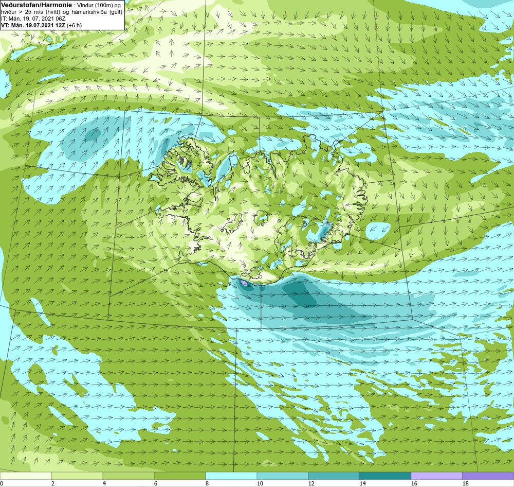Click the 'VT: Mán. 19.07.2021 12Z' valid time
This screenshot has height=487, width=514.
pyautogui.click(x=33, y=25)
